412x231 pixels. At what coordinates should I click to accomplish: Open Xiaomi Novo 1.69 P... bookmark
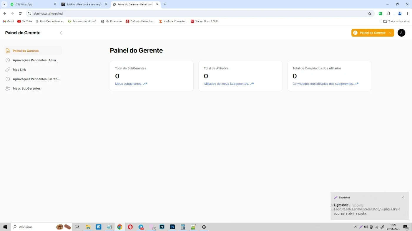205,21
